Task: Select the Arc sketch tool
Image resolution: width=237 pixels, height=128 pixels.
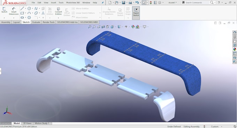Action: (x=29, y=13)
